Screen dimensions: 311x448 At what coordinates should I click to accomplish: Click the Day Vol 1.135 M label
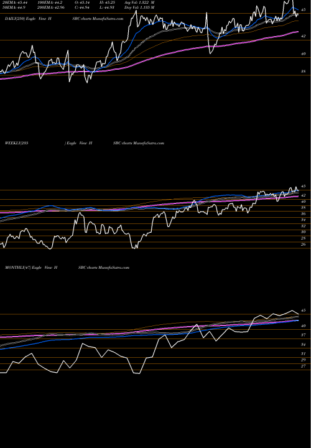click(139, 7)
